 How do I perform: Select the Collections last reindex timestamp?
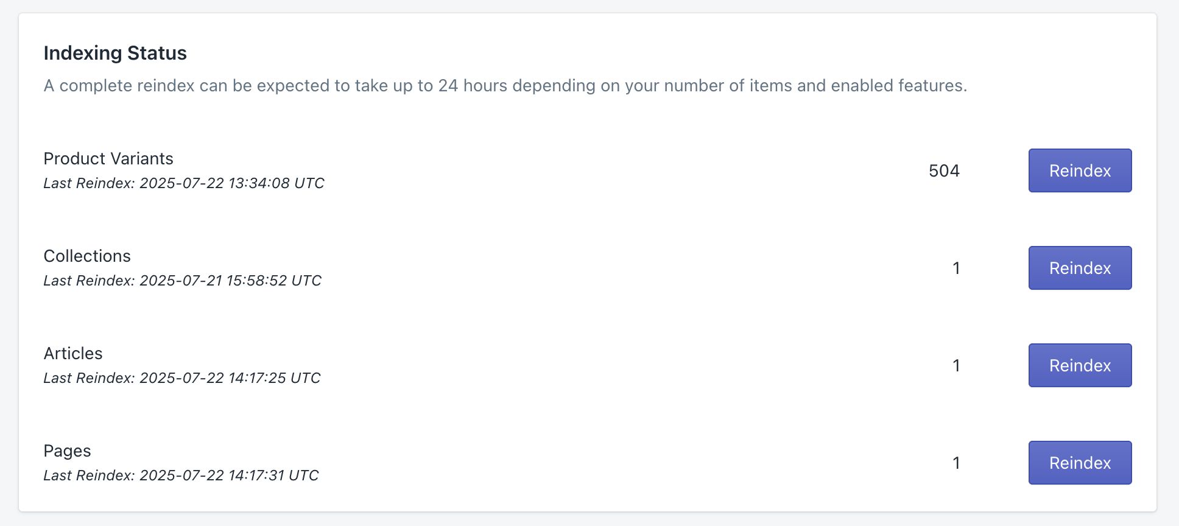(x=182, y=281)
